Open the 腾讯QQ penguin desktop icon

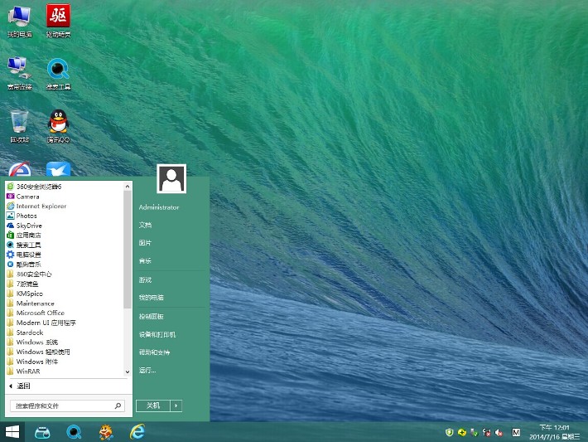[57, 123]
